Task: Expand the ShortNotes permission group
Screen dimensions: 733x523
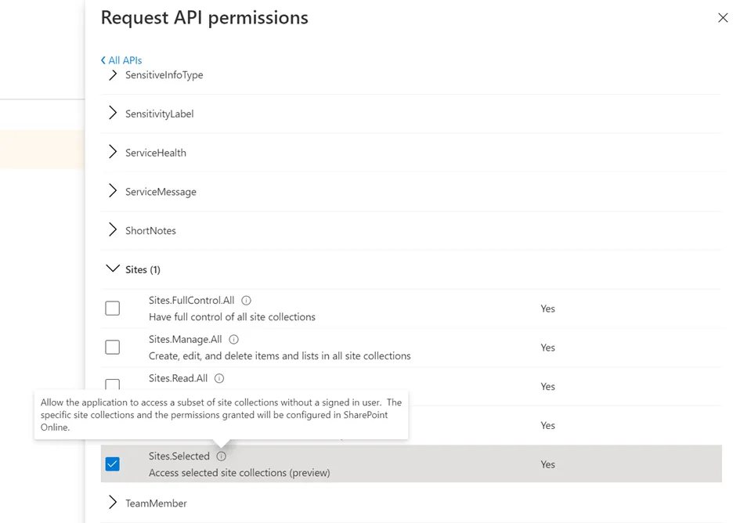Action: [x=113, y=230]
